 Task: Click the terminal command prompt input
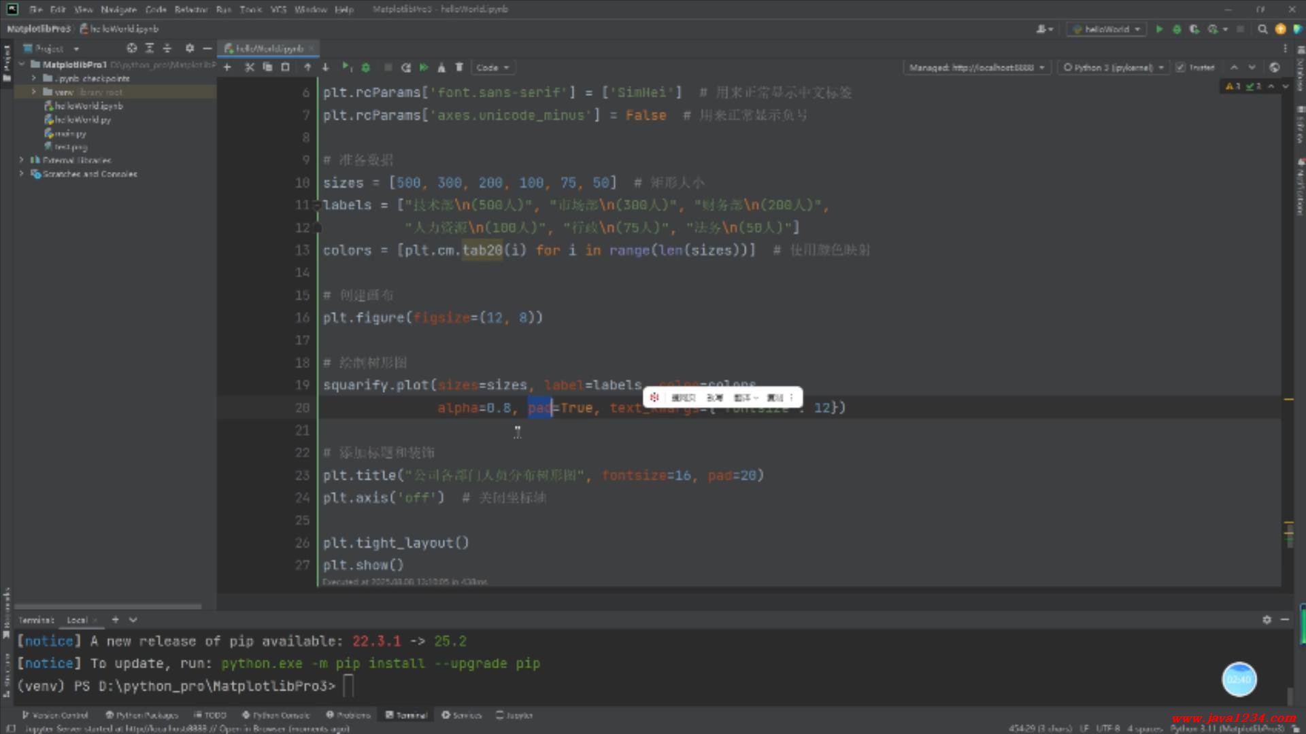[x=348, y=686]
